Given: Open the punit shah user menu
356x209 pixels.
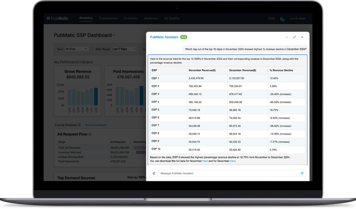Looking at the screenshot, I should [298, 18].
